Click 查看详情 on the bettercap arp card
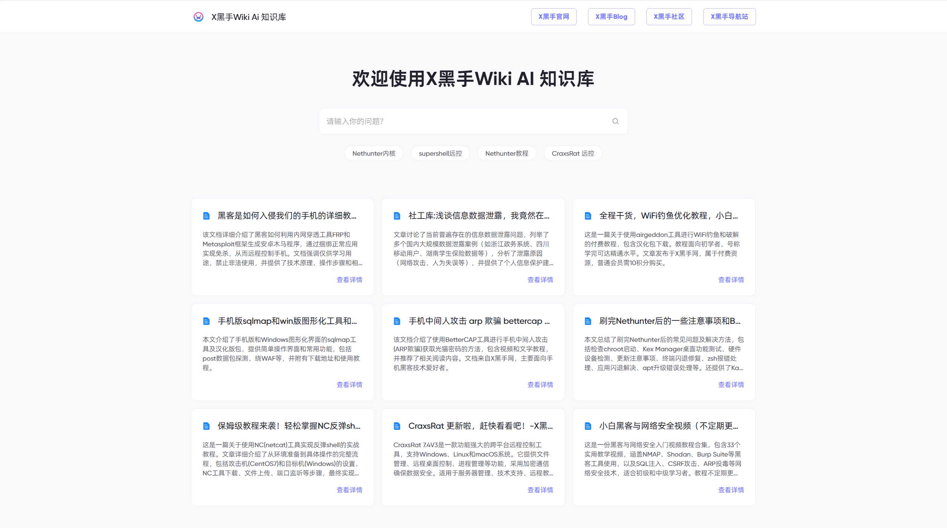Screen dimensions: 947x528 (x=540, y=385)
